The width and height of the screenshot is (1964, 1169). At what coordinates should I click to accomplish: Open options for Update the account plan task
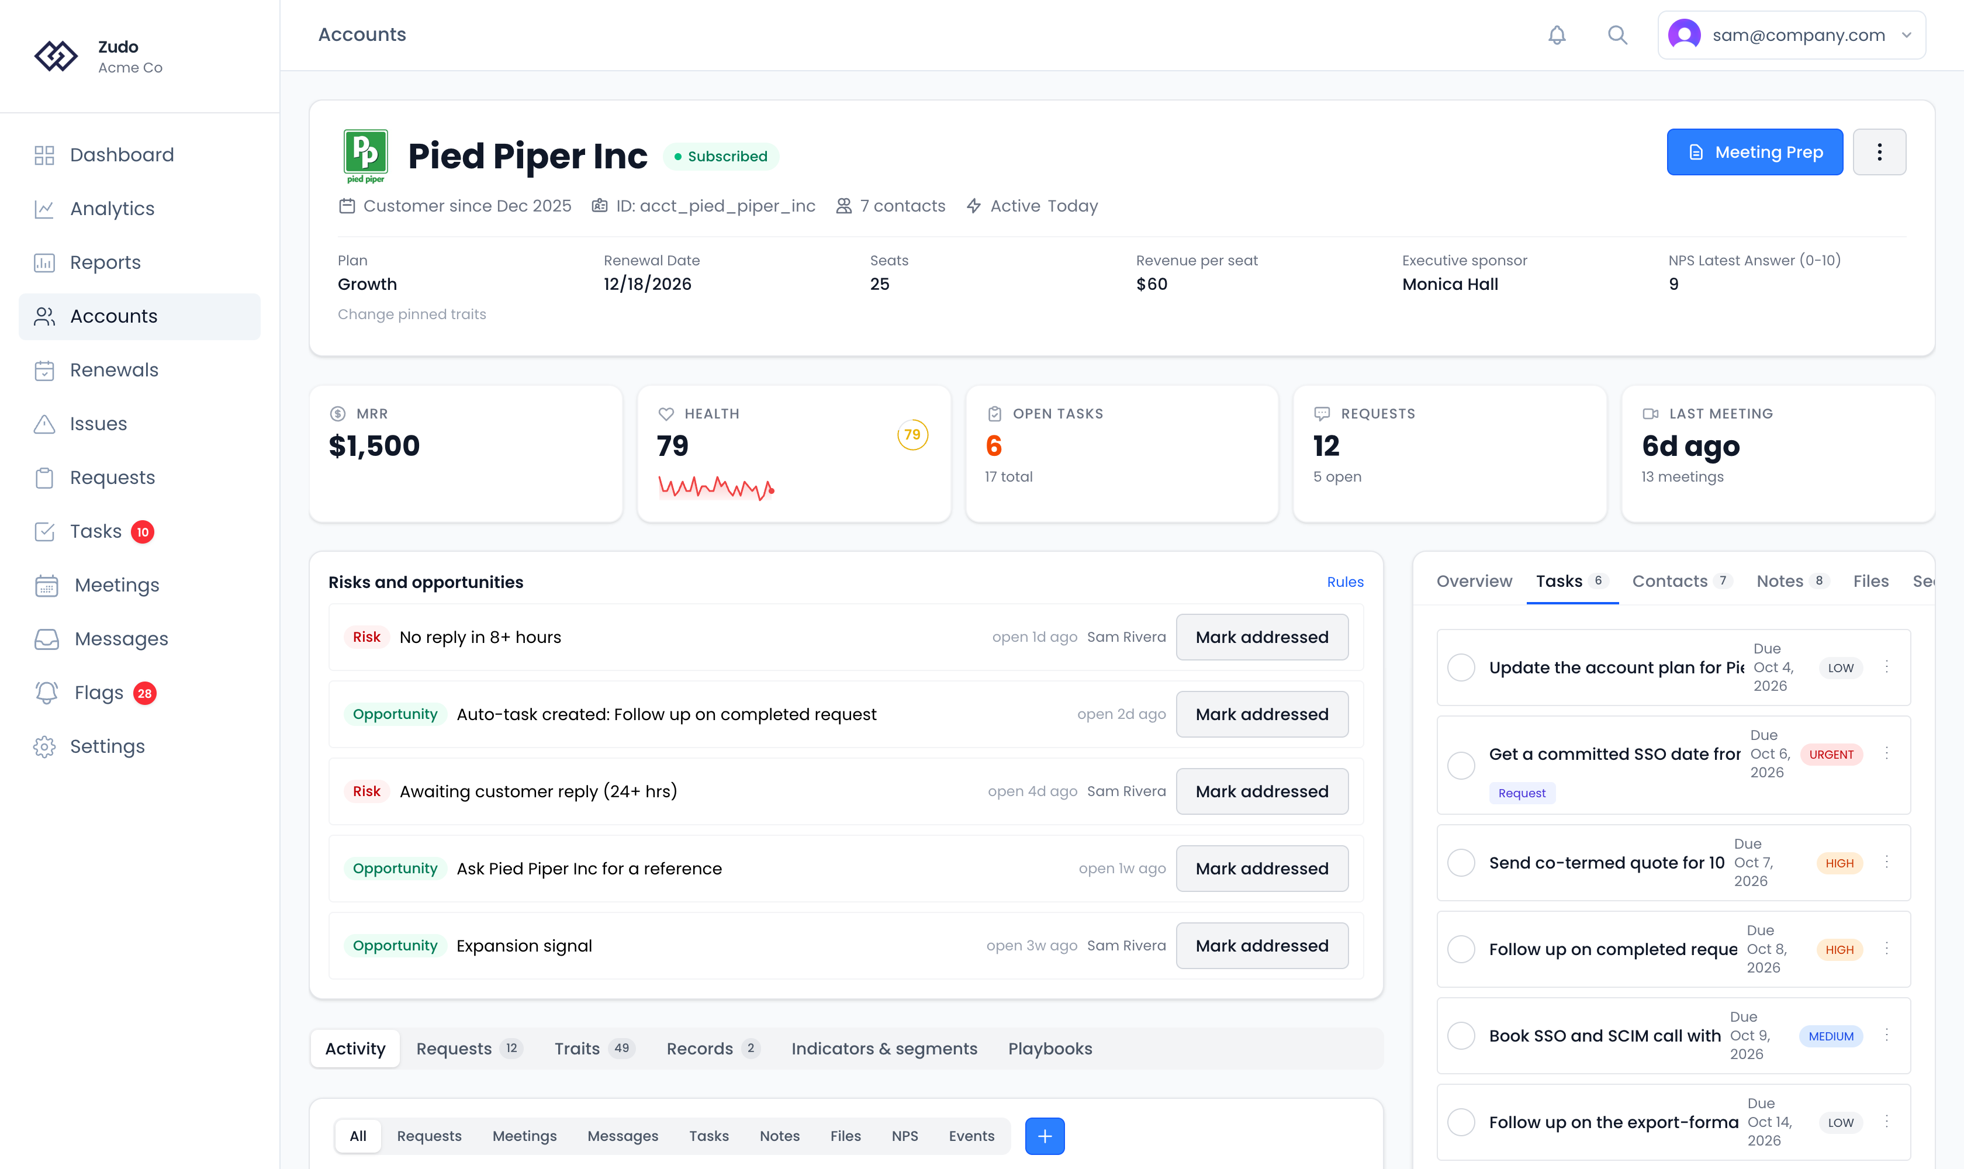tap(1887, 667)
